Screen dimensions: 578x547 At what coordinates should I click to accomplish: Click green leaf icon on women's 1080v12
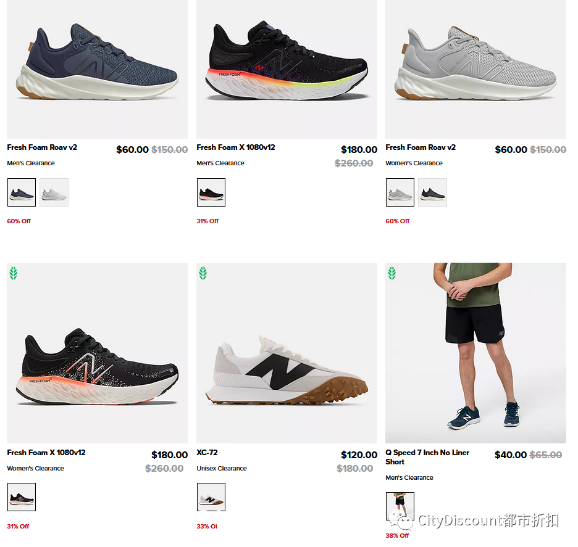[x=13, y=273]
